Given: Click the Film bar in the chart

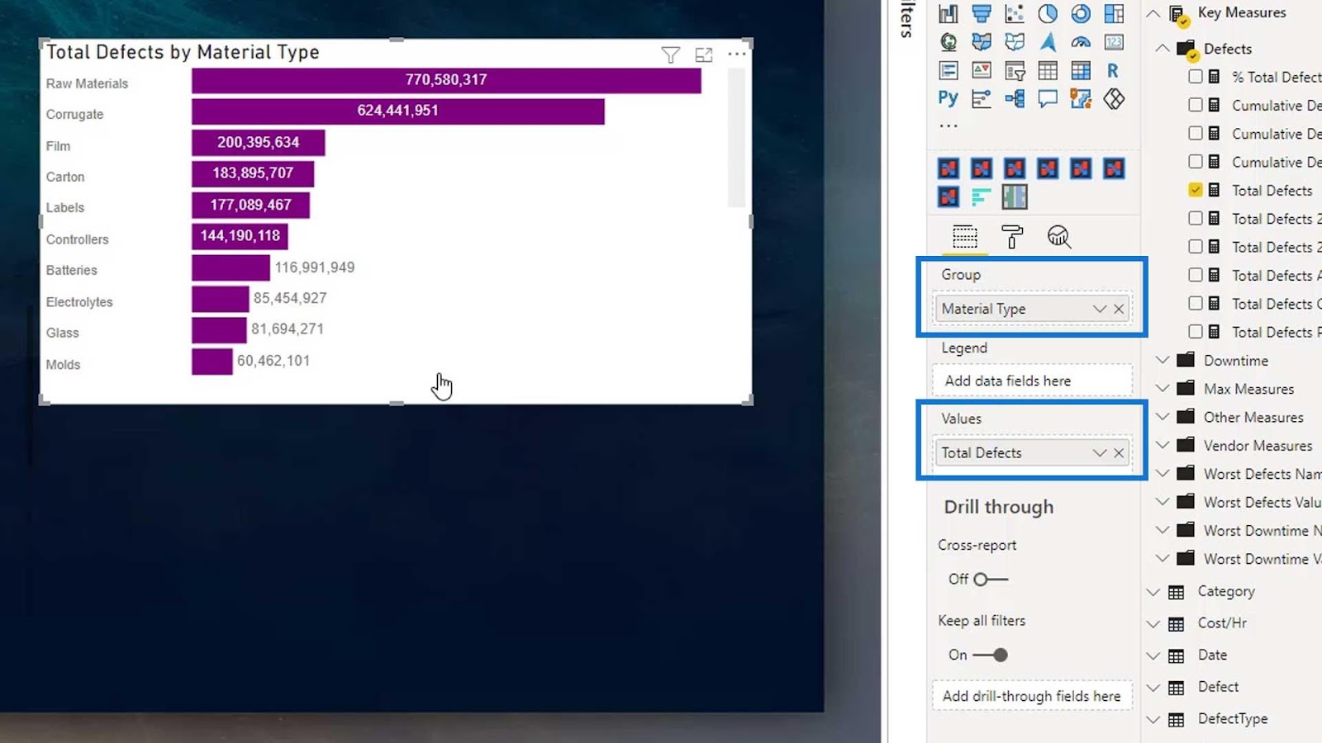Looking at the screenshot, I should tap(259, 143).
